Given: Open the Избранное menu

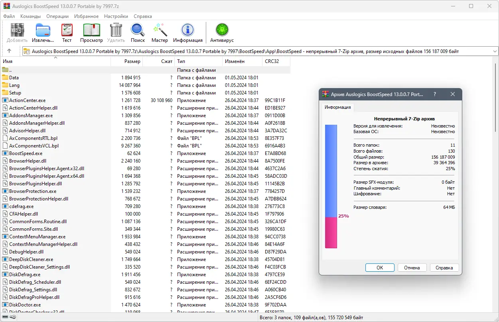Looking at the screenshot, I should 86,16.
